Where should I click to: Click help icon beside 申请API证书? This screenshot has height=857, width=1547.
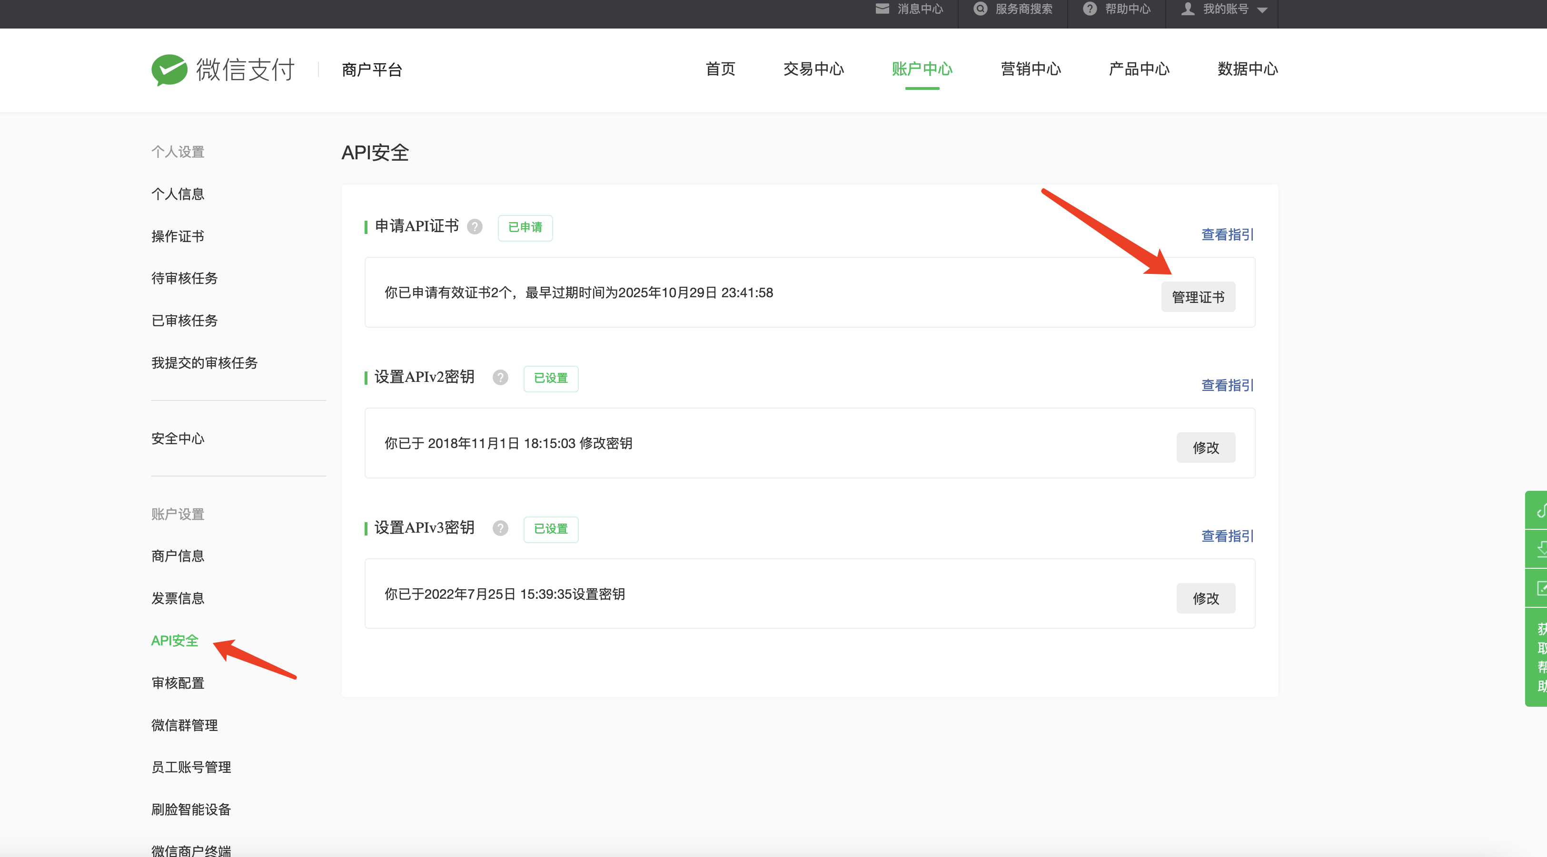tap(475, 227)
